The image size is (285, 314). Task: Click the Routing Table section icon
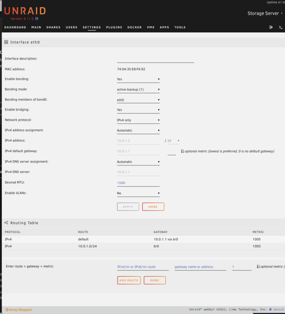click(6, 223)
